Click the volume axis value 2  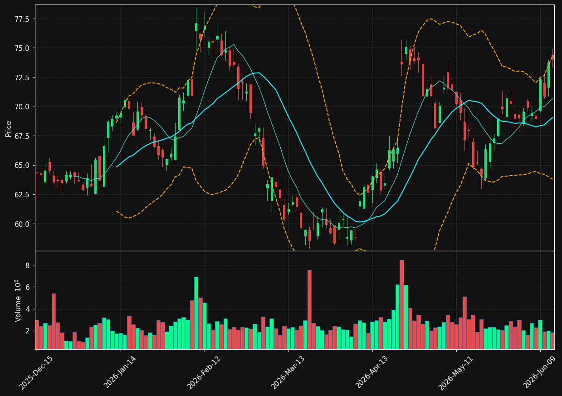click(x=28, y=331)
